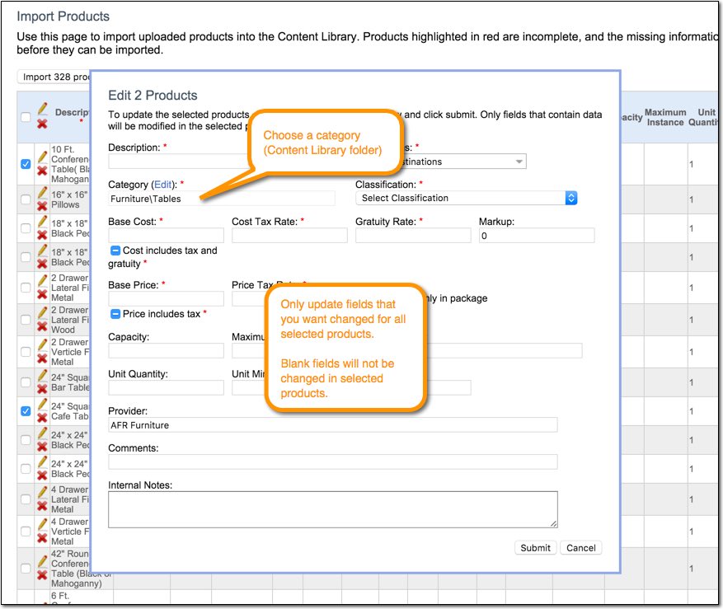Select the 4 Drawer Lateral Metal checkbox
723x609 pixels.
(x=26, y=499)
